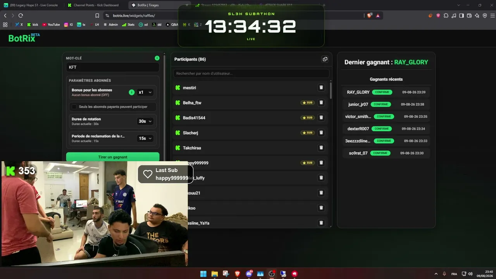496x279 pixels.
Task: Open the Duree de rotation 30s dropdown
Action: [x=145, y=121]
